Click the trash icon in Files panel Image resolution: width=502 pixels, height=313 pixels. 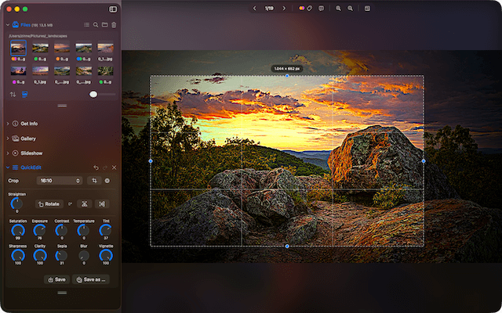[114, 25]
